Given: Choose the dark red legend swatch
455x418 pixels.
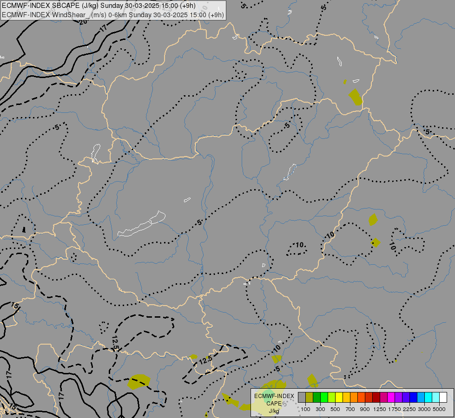Looking at the screenshot, I should click(x=376, y=397).
